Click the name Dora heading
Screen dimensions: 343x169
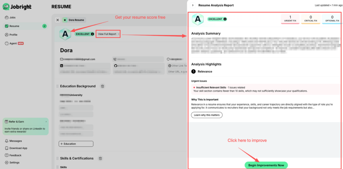pyautogui.click(x=66, y=50)
